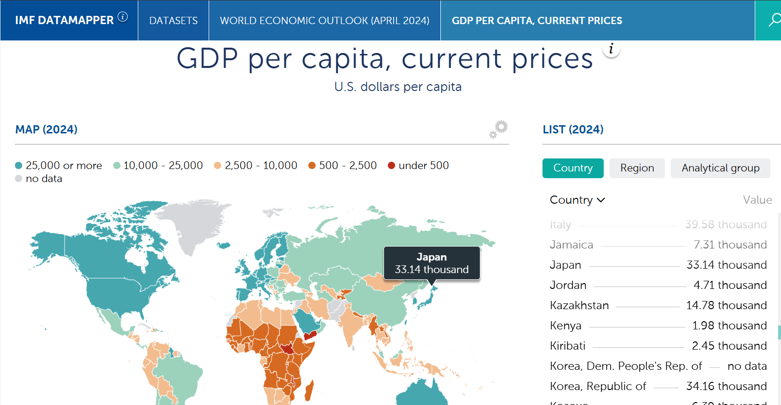Open IMF DataMapper info icon
This screenshot has height=405, width=781.
coord(123,17)
